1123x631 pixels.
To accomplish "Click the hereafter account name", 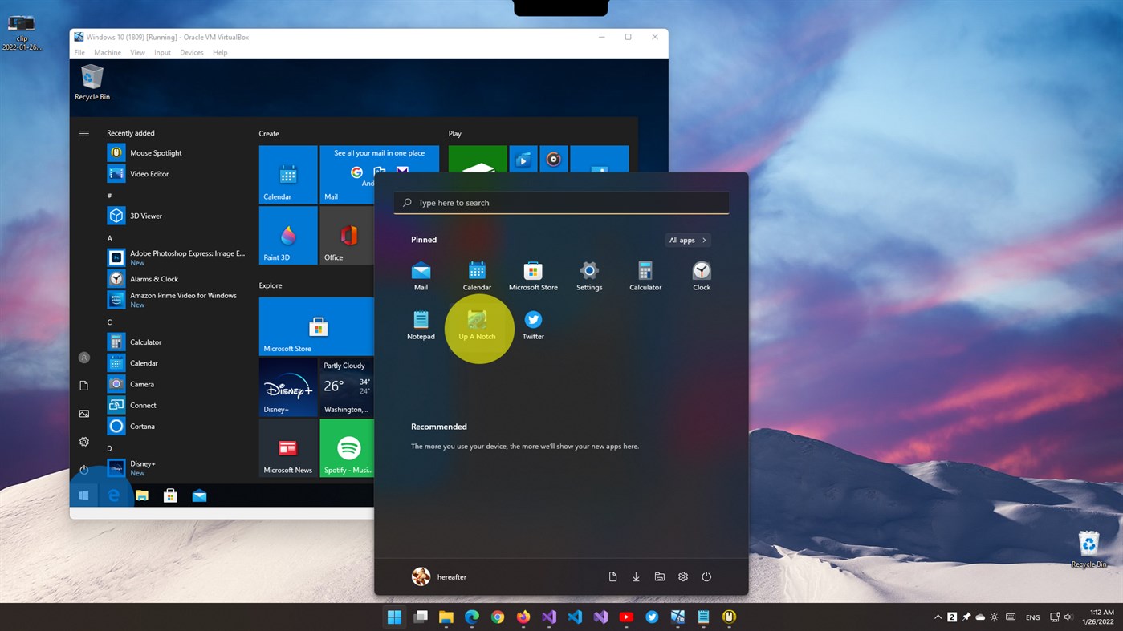I will (x=451, y=576).
